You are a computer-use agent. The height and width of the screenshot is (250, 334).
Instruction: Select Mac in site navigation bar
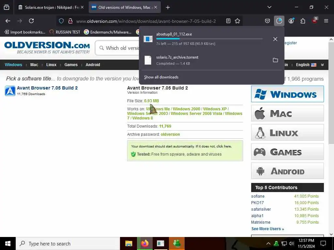tap(34, 65)
